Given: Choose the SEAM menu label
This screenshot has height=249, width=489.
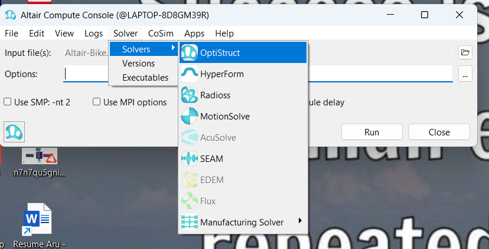Looking at the screenshot, I should click(211, 159).
